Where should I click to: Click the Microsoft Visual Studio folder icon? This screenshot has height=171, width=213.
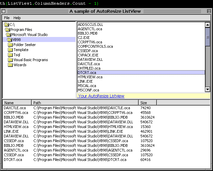9,35
